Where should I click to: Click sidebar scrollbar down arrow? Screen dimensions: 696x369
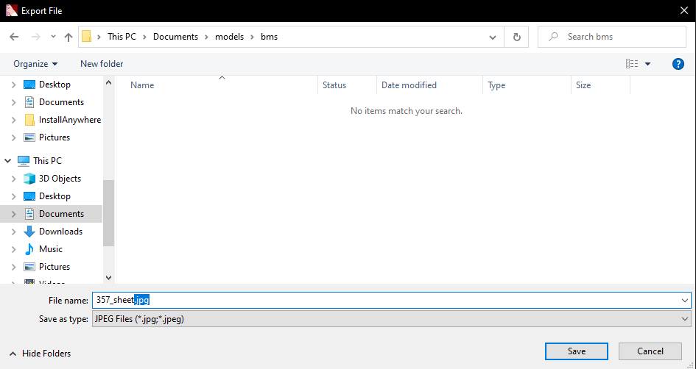click(109, 278)
